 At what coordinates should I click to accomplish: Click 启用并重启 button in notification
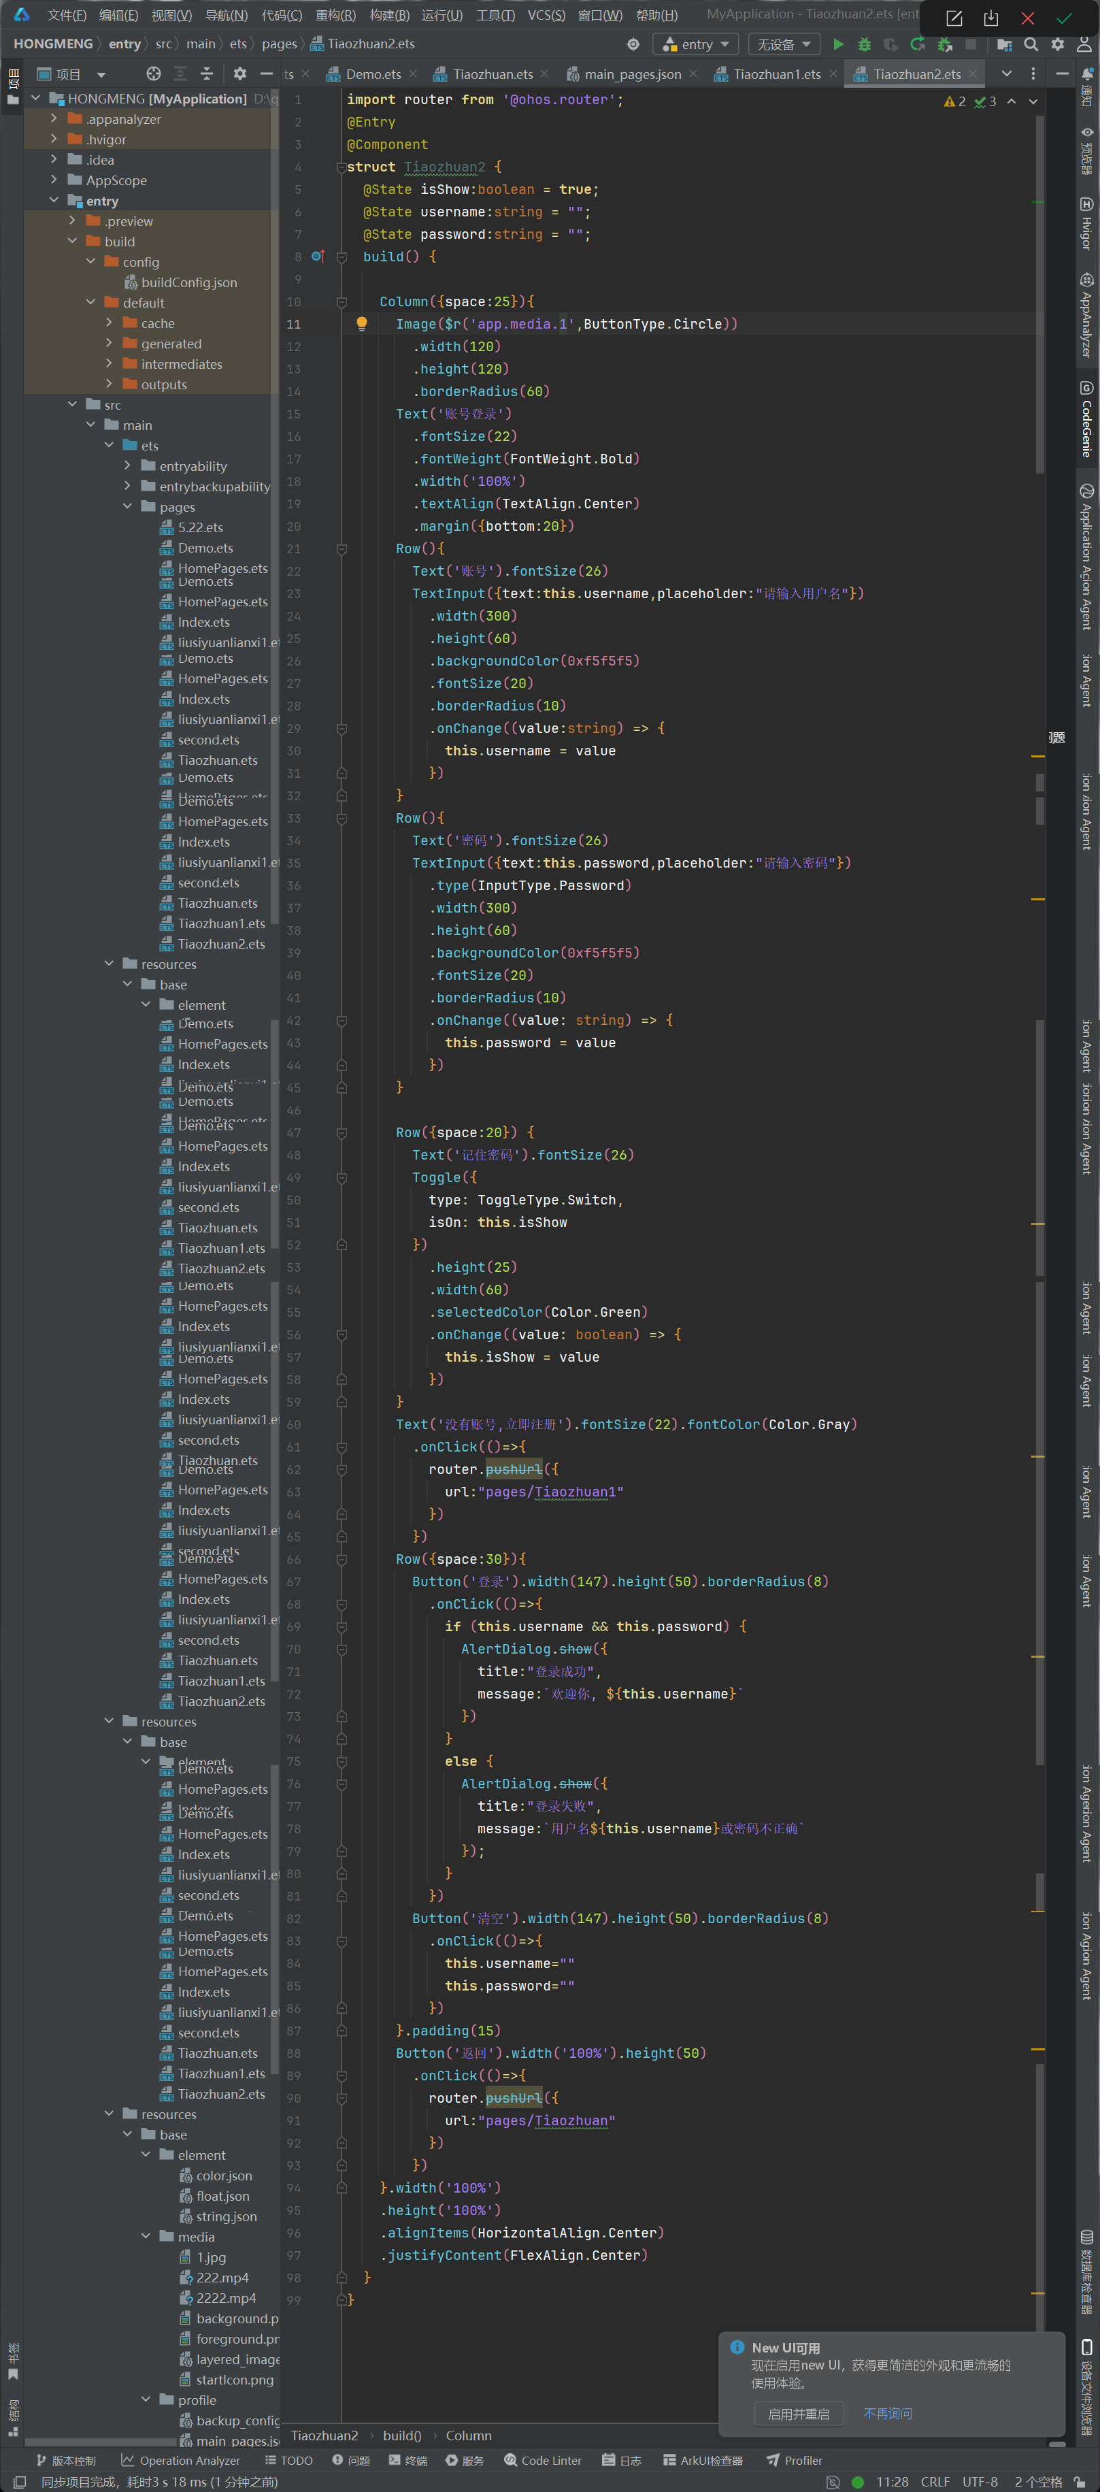pos(798,2414)
